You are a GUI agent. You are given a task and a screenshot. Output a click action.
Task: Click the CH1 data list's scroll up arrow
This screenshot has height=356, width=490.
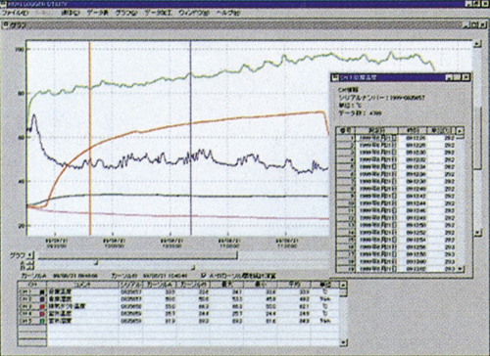point(460,131)
